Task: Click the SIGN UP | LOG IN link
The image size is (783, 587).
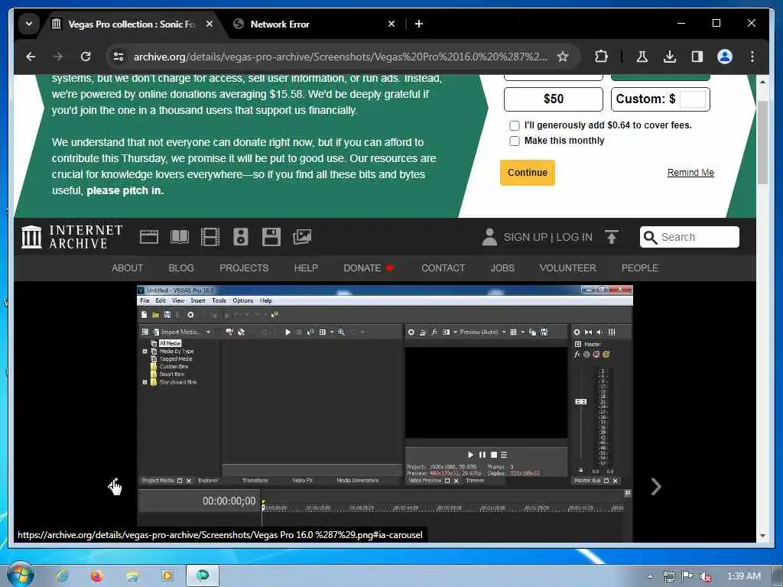Action: pos(547,238)
